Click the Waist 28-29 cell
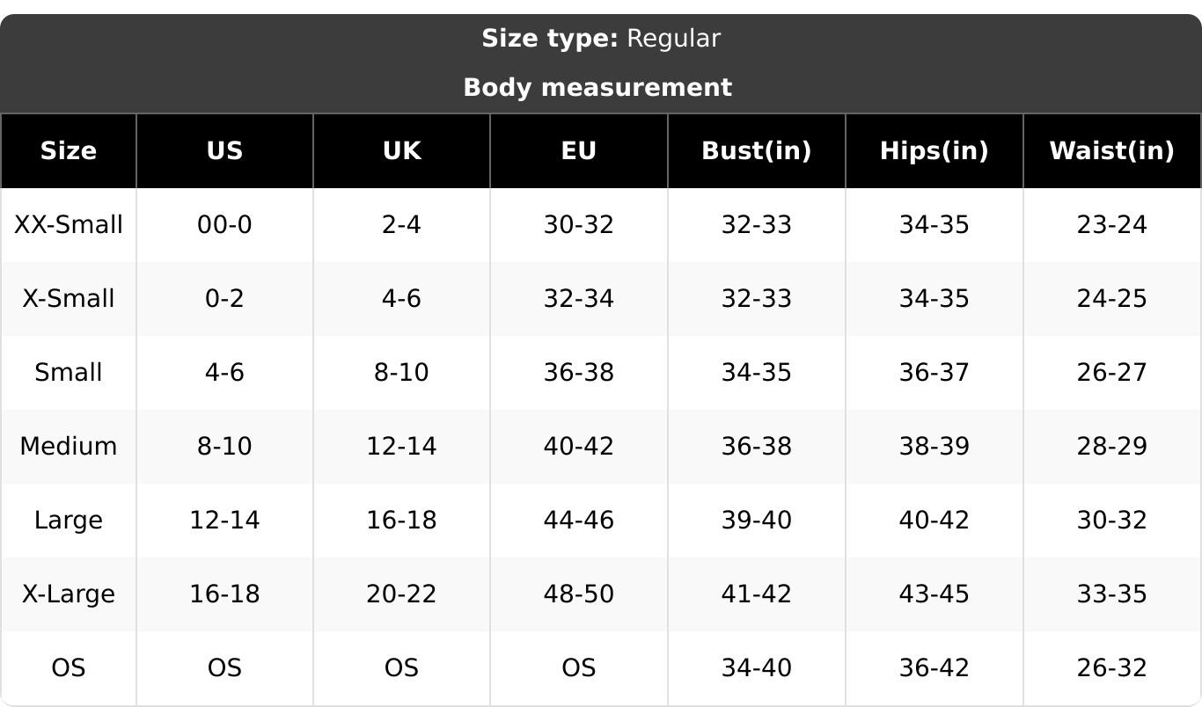This screenshot has width=1202, height=707. click(1111, 446)
